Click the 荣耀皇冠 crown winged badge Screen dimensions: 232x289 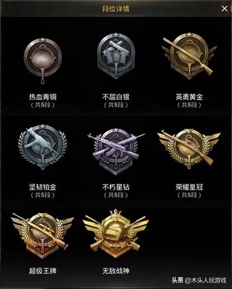point(189,149)
